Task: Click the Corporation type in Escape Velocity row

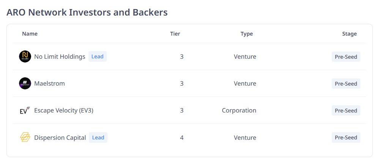Action: (x=239, y=111)
